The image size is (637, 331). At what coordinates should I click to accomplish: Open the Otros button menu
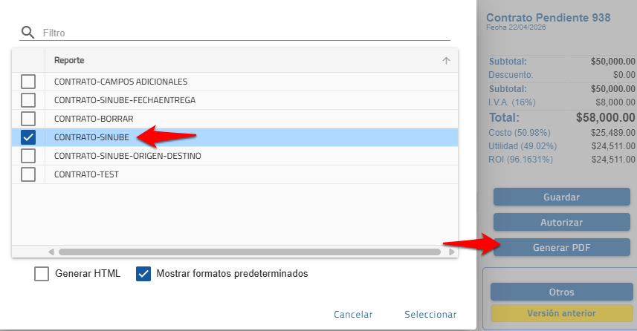(561, 292)
